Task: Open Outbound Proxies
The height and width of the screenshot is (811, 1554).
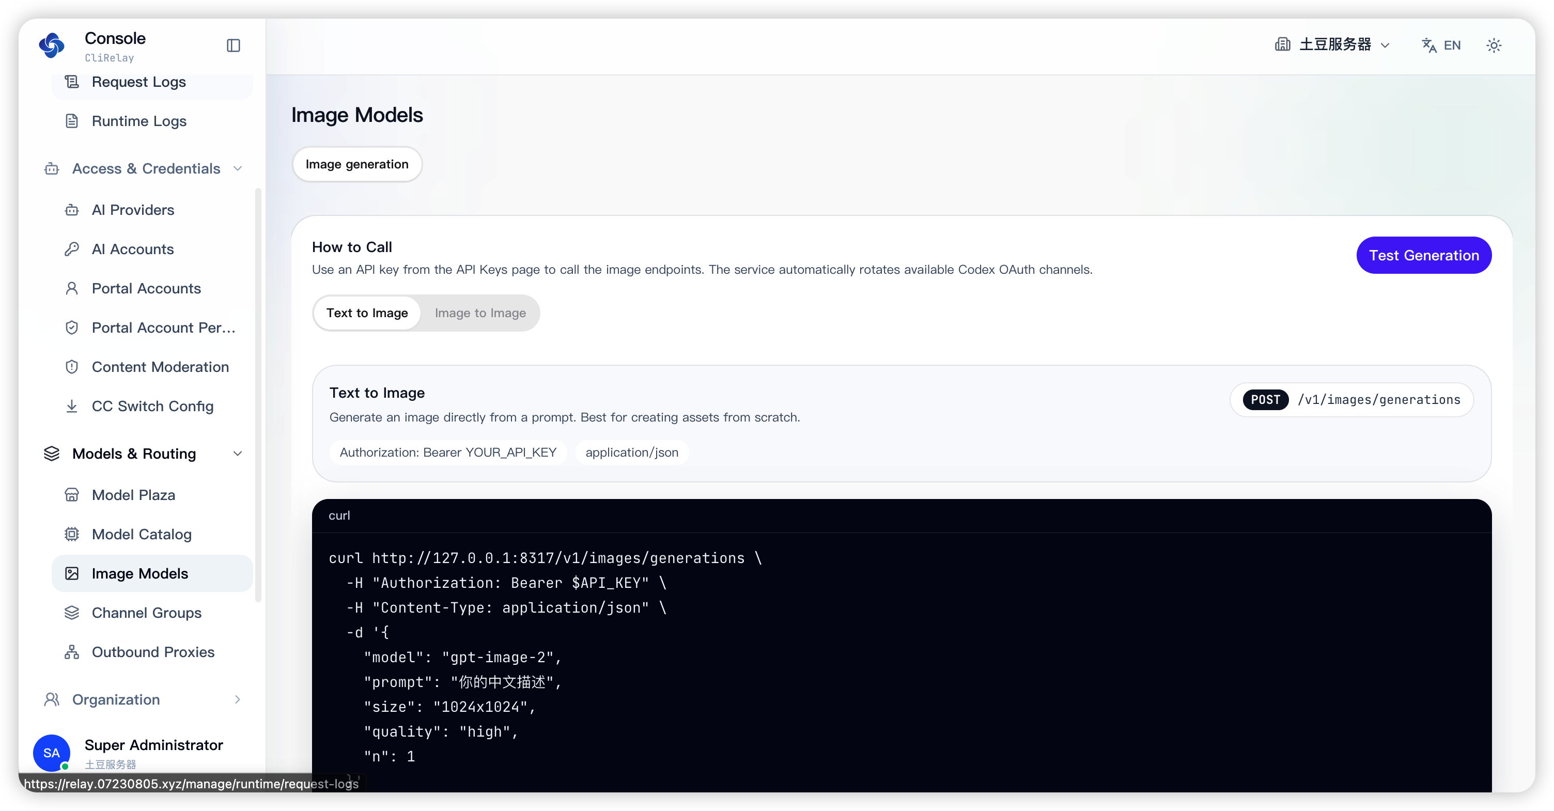Action: [x=152, y=651]
